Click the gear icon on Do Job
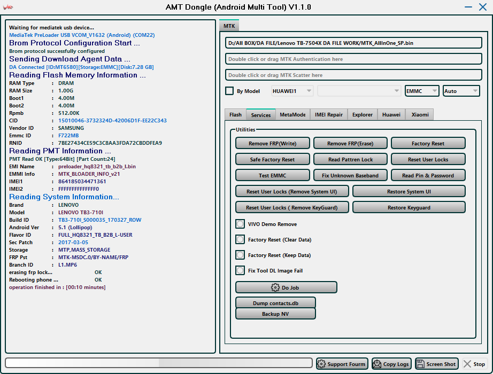Viewport: 493px width, 374px height. point(275,287)
